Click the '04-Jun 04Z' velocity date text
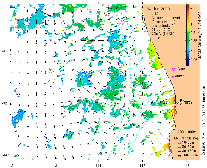 pyautogui.click(x=161, y=29)
